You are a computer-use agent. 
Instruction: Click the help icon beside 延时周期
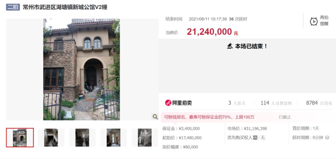pyautogui.click(x=327, y=138)
